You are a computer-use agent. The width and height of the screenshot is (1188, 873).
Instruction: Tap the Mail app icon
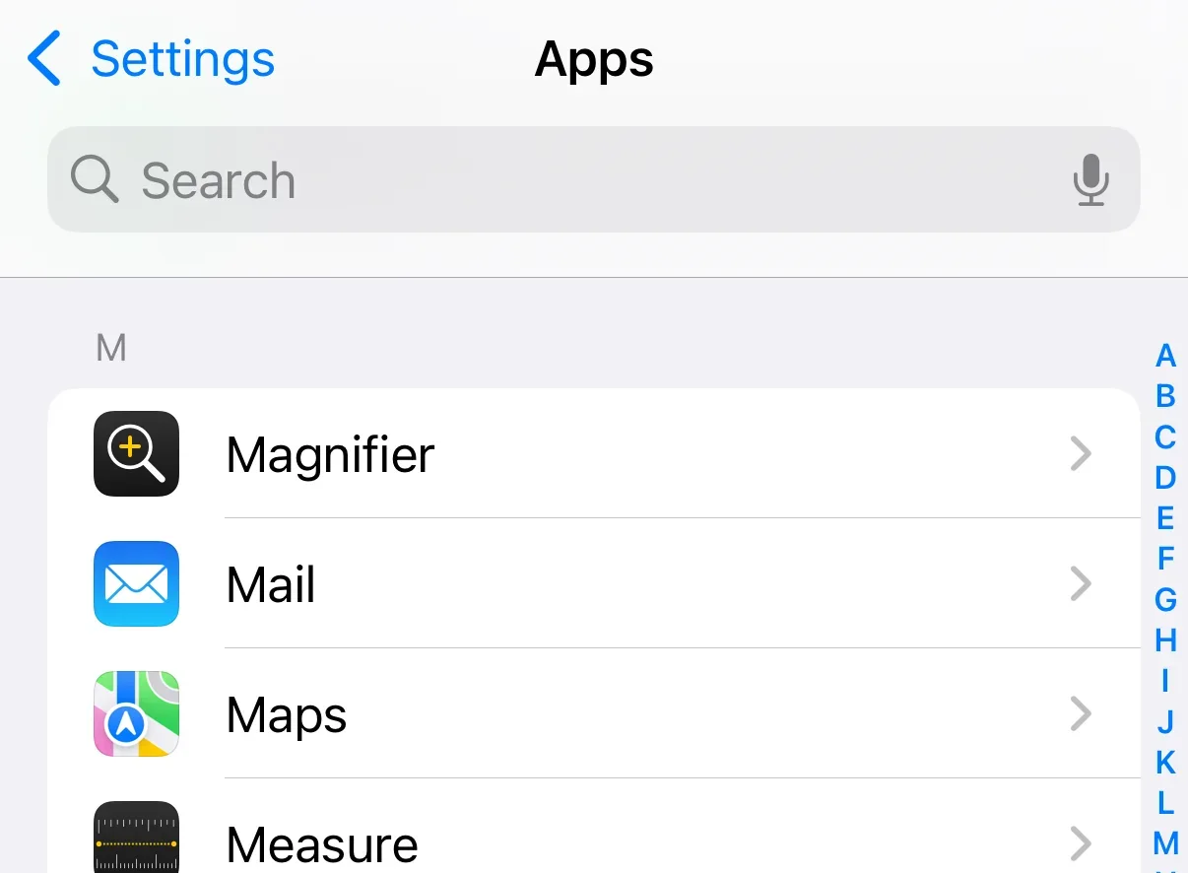(x=136, y=584)
